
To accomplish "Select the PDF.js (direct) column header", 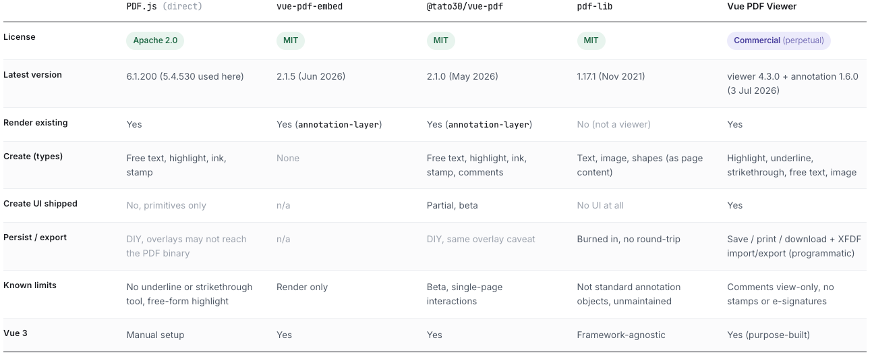I will (x=165, y=6).
